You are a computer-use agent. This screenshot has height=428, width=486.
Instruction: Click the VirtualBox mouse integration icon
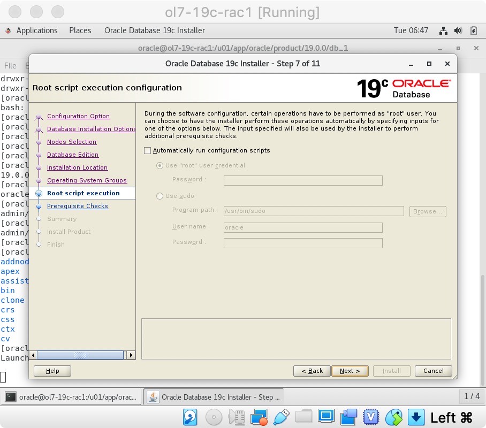(x=393, y=417)
